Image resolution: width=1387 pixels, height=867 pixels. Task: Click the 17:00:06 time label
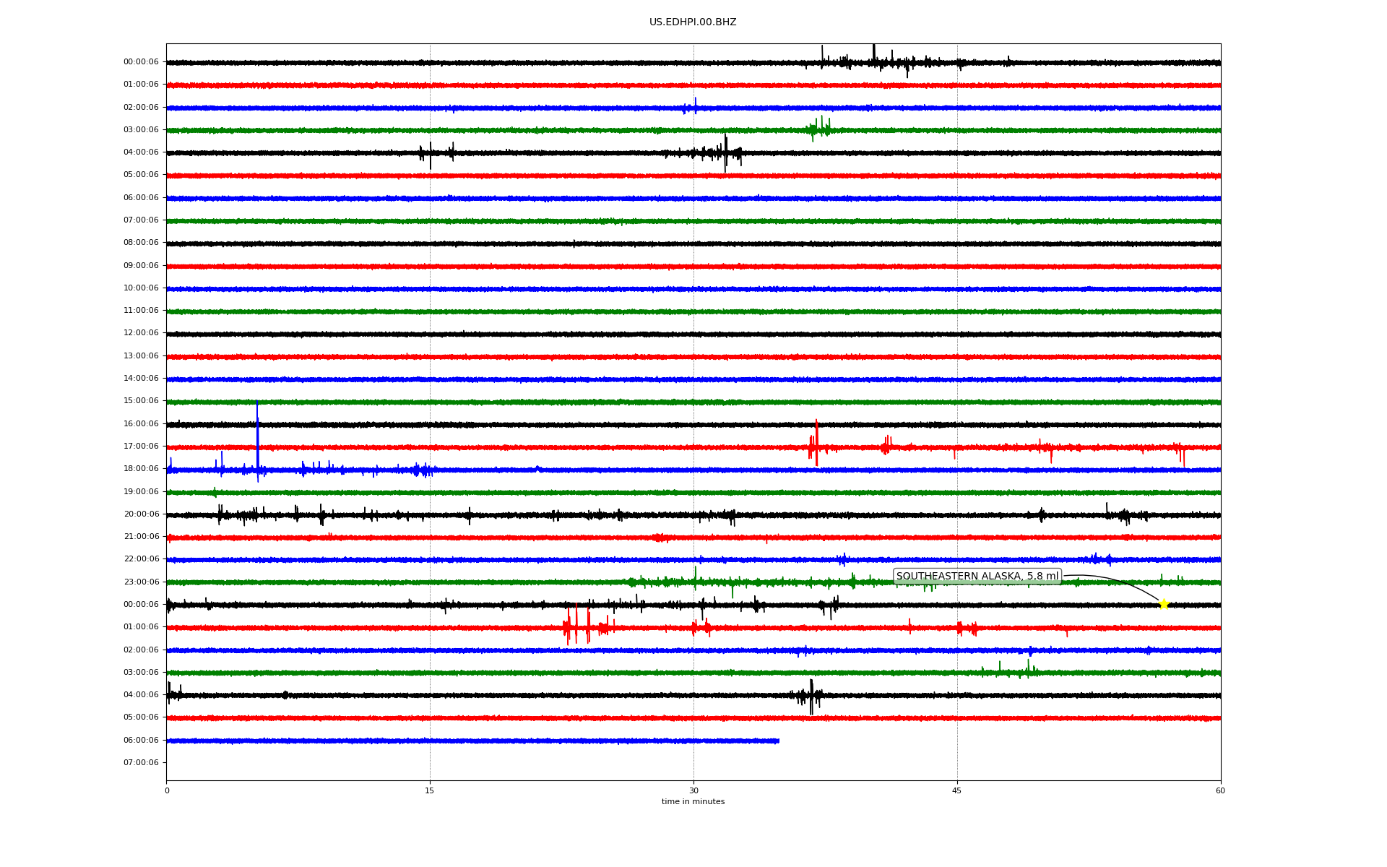[141, 447]
